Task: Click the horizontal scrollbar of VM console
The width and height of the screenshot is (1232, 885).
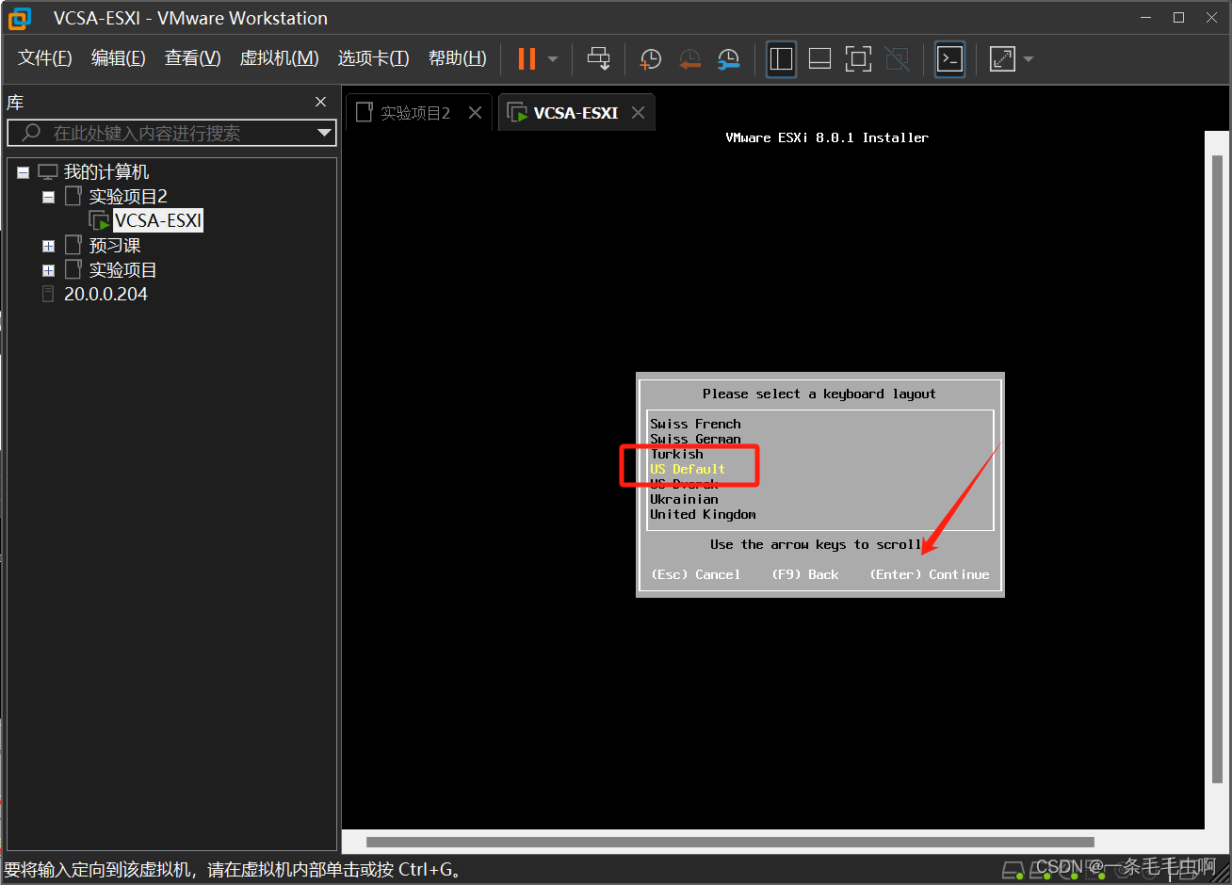Action: [x=730, y=843]
